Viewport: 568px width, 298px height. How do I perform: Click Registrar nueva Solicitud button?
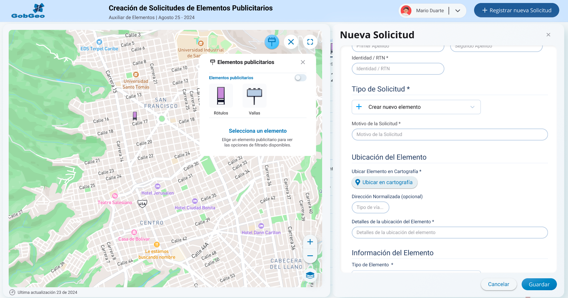[516, 10]
